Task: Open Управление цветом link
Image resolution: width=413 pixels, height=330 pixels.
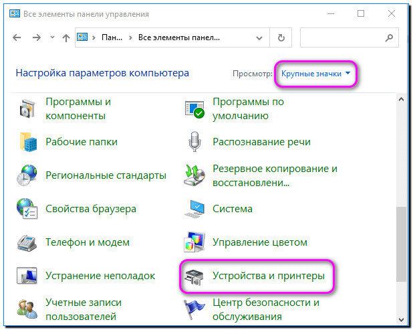Action: (260, 242)
